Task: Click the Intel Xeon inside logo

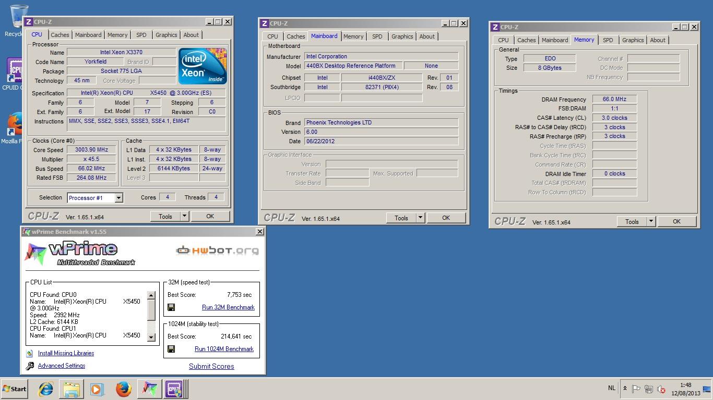Action: 203,66
